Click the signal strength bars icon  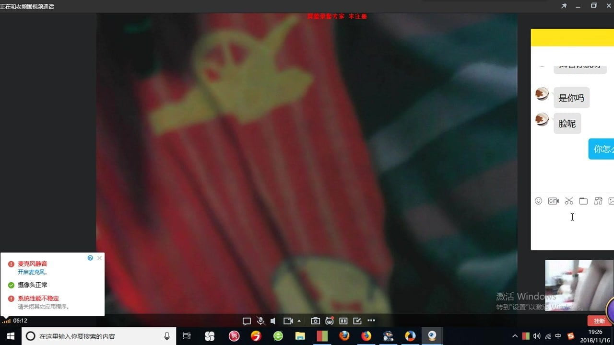tap(6, 321)
